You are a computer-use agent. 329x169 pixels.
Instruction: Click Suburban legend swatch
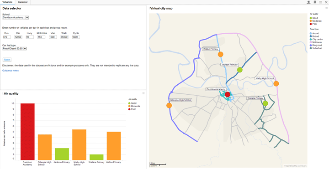click(311, 48)
